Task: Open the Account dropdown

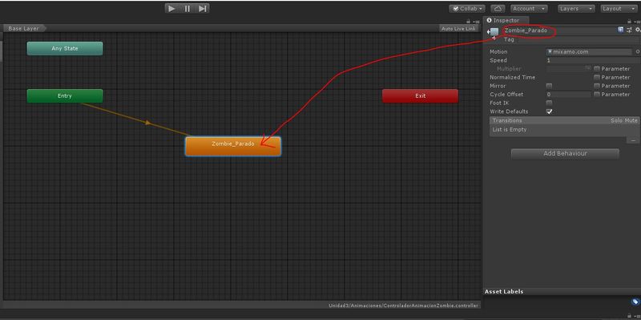Action: tap(529, 9)
